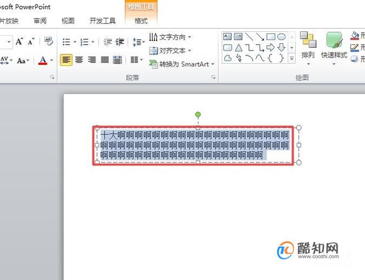Open numbering style dropdown arrow
Screen dimensions: 365x280
coord(93,42)
